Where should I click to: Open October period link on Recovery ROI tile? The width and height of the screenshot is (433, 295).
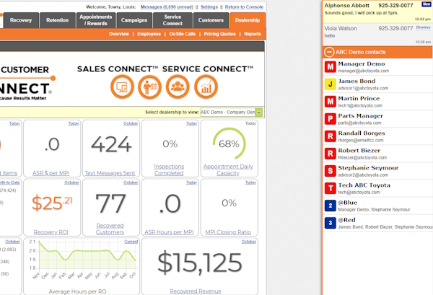(71, 182)
